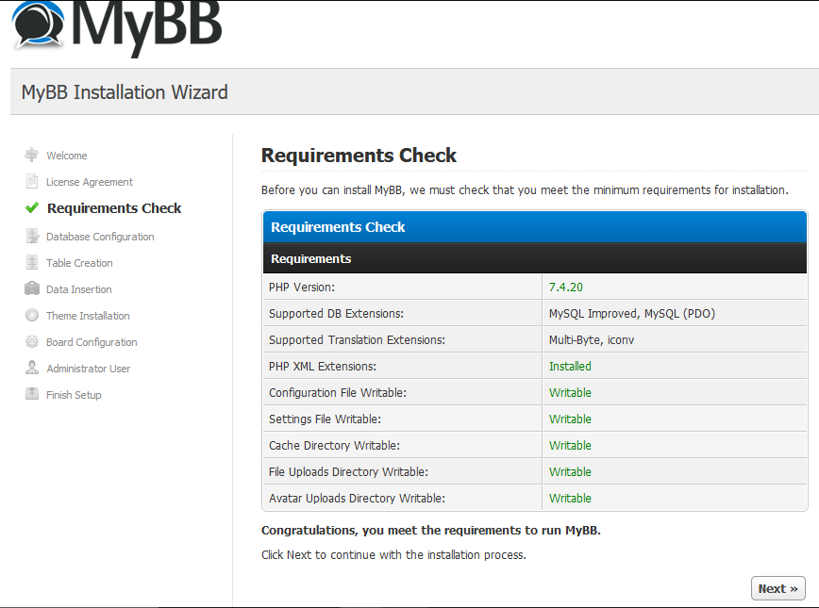Image resolution: width=819 pixels, height=608 pixels.
Task: Click the Welcome signpost icon
Action: coord(32,156)
